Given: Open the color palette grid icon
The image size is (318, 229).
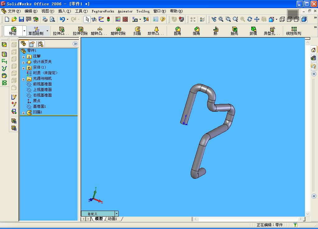Looking at the screenshot, I should pos(118,19).
